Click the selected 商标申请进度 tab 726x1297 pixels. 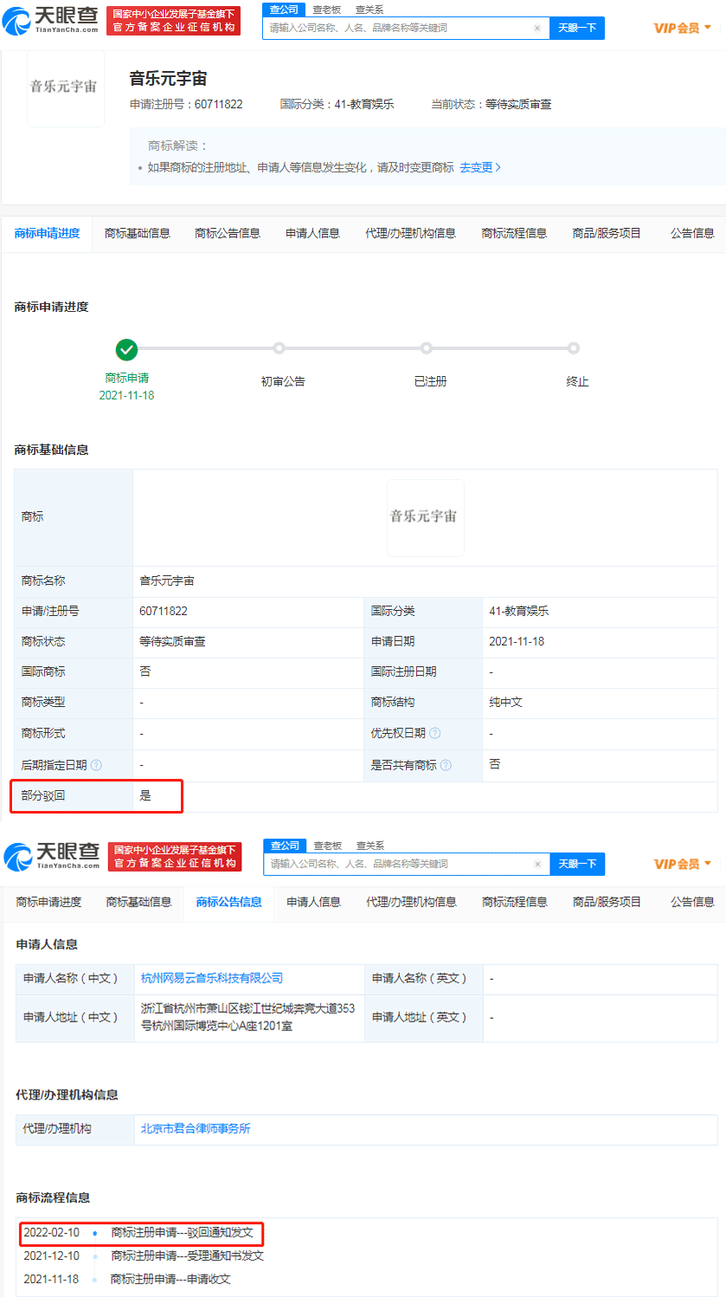47,233
